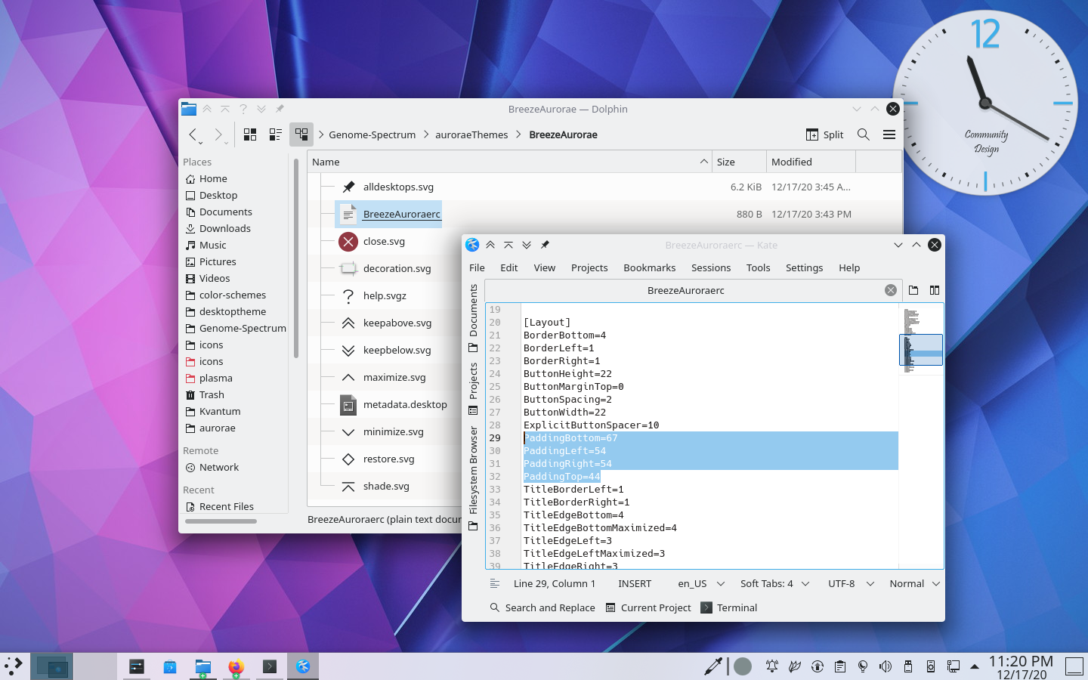Toggle Terminal panel in Kate
Image resolution: width=1088 pixels, height=680 pixels.
coord(729,607)
